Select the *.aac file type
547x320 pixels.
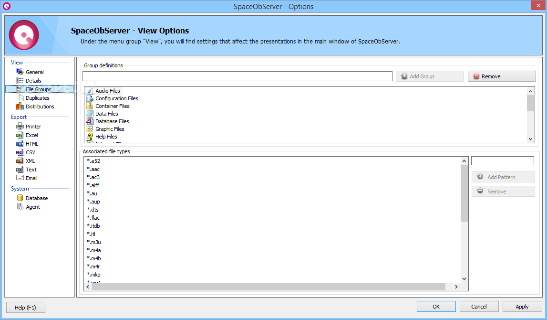pos(93,169)
